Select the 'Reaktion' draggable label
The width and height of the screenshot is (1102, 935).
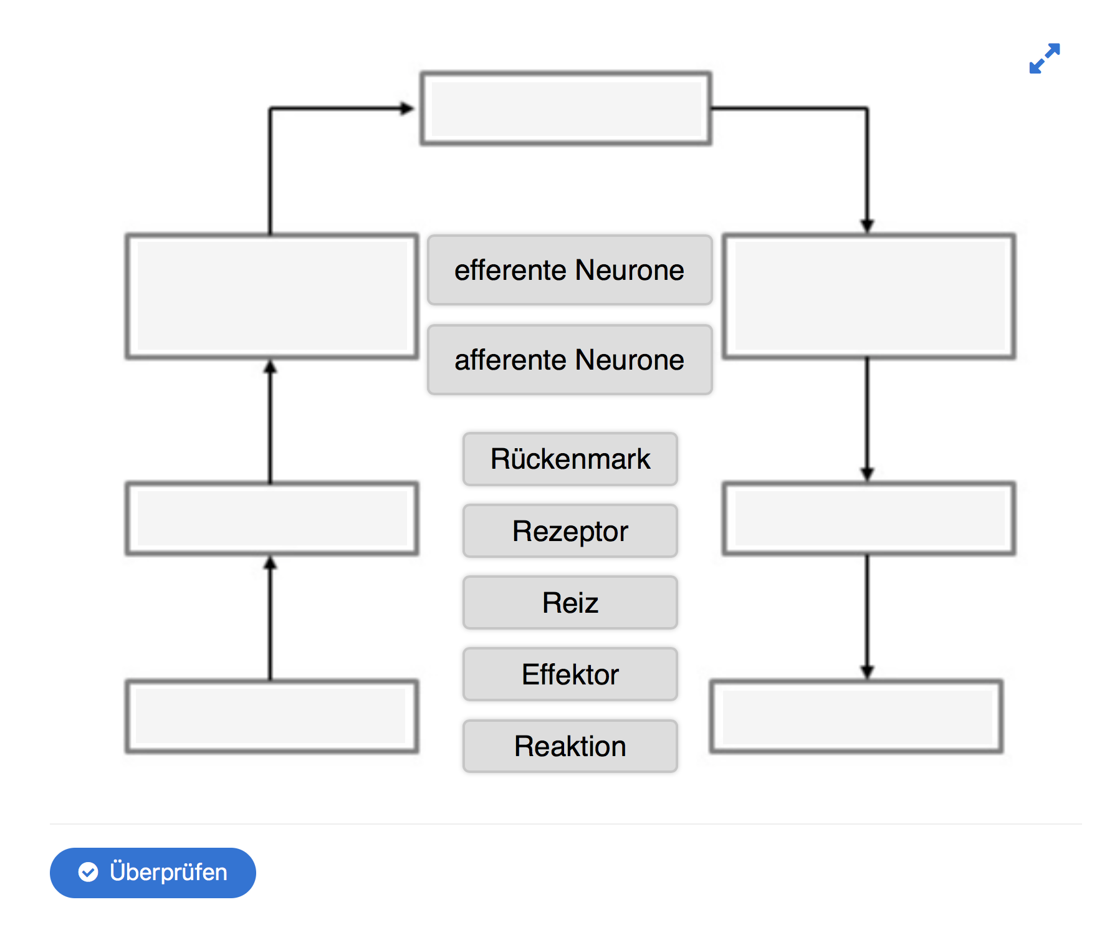pos(570,746)
